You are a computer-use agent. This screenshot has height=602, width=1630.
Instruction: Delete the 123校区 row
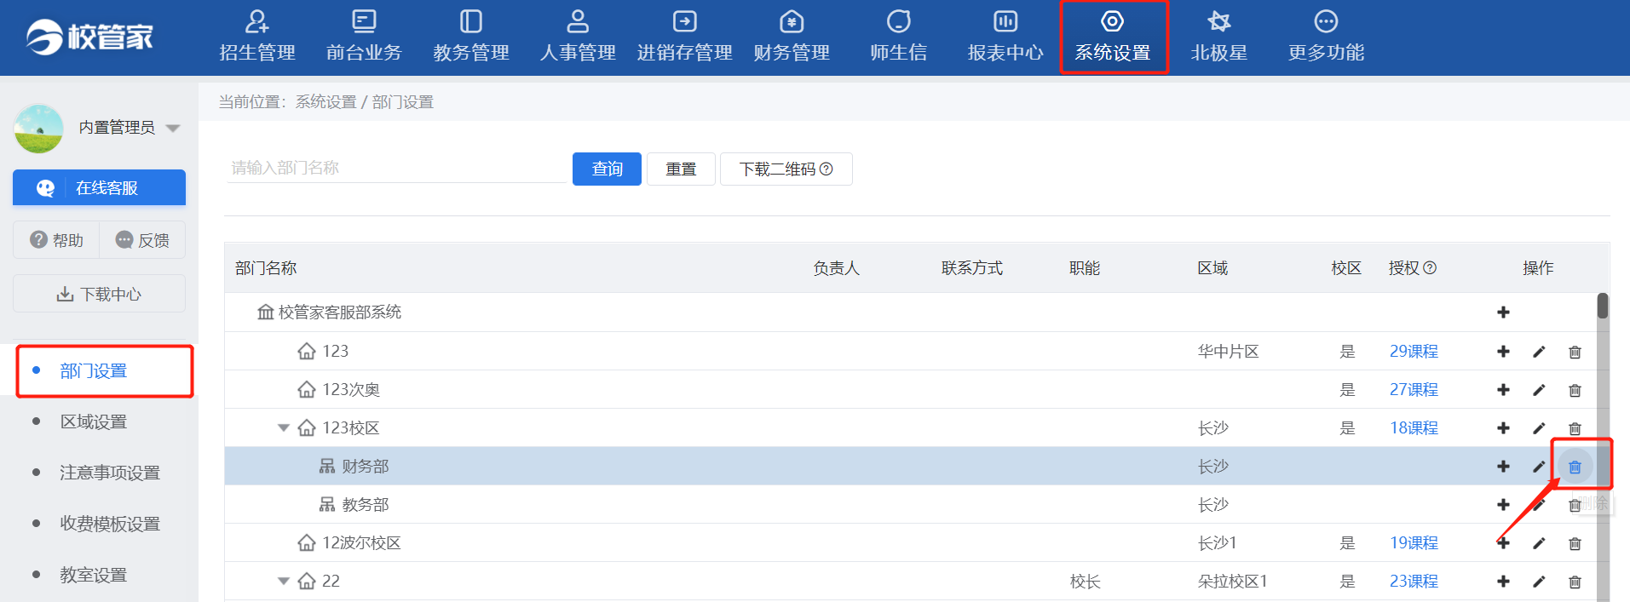point(1575,428)
